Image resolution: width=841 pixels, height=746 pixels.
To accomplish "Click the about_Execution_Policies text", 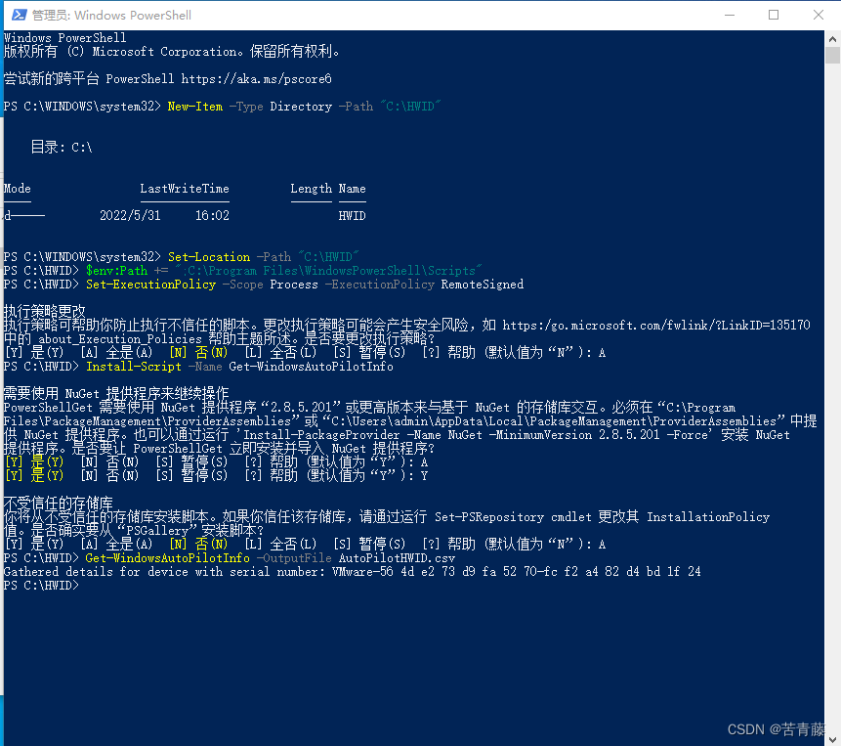I will click(120, 338).
